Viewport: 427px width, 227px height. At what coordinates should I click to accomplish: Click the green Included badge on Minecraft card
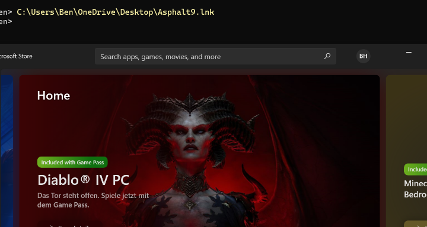click(x=416, y=170)
